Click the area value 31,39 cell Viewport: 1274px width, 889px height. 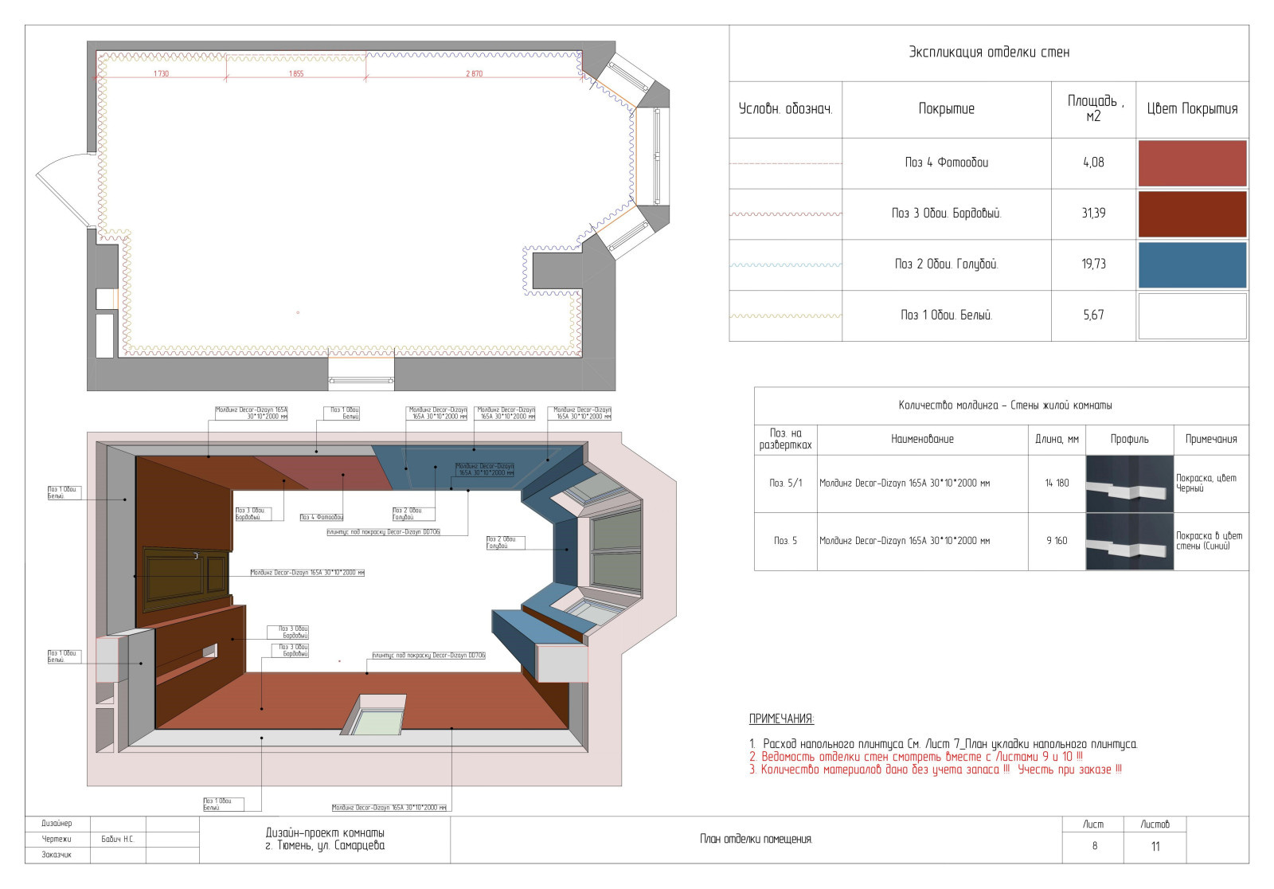pos(1092,213)
